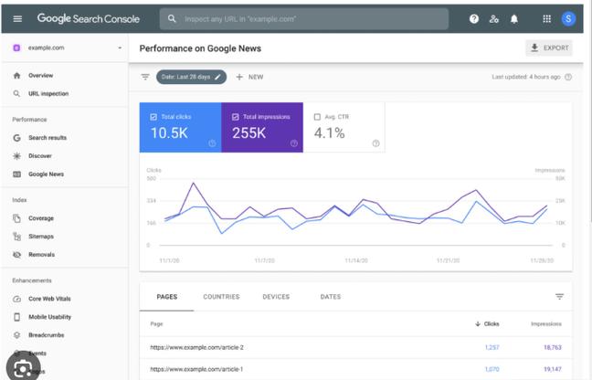Click the Google News newspaper icon
This screenshot has height=380, width=592.
16,174
